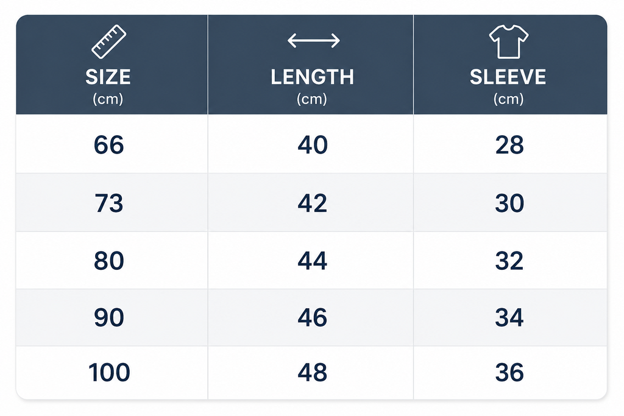Click the sleeve value 34

click(x=509, y=317)
